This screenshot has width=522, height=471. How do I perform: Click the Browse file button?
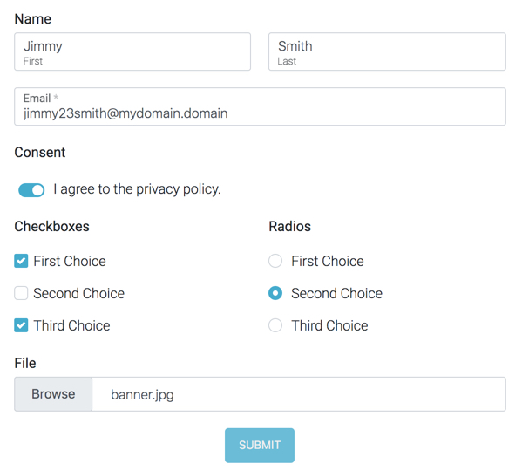pos(53,394)
